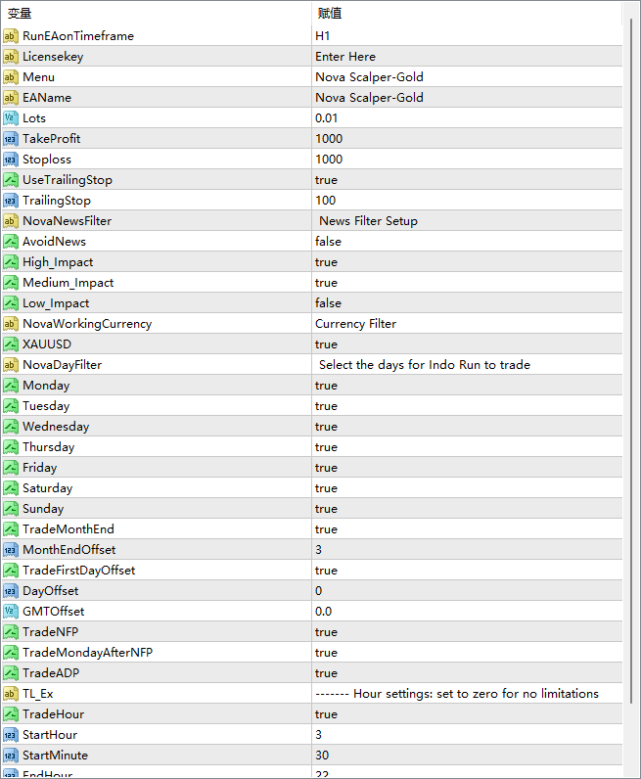Select the 'Currency Filter' value
The height and width of the screenshot is (779, 641).
click(x=356, y=324)
